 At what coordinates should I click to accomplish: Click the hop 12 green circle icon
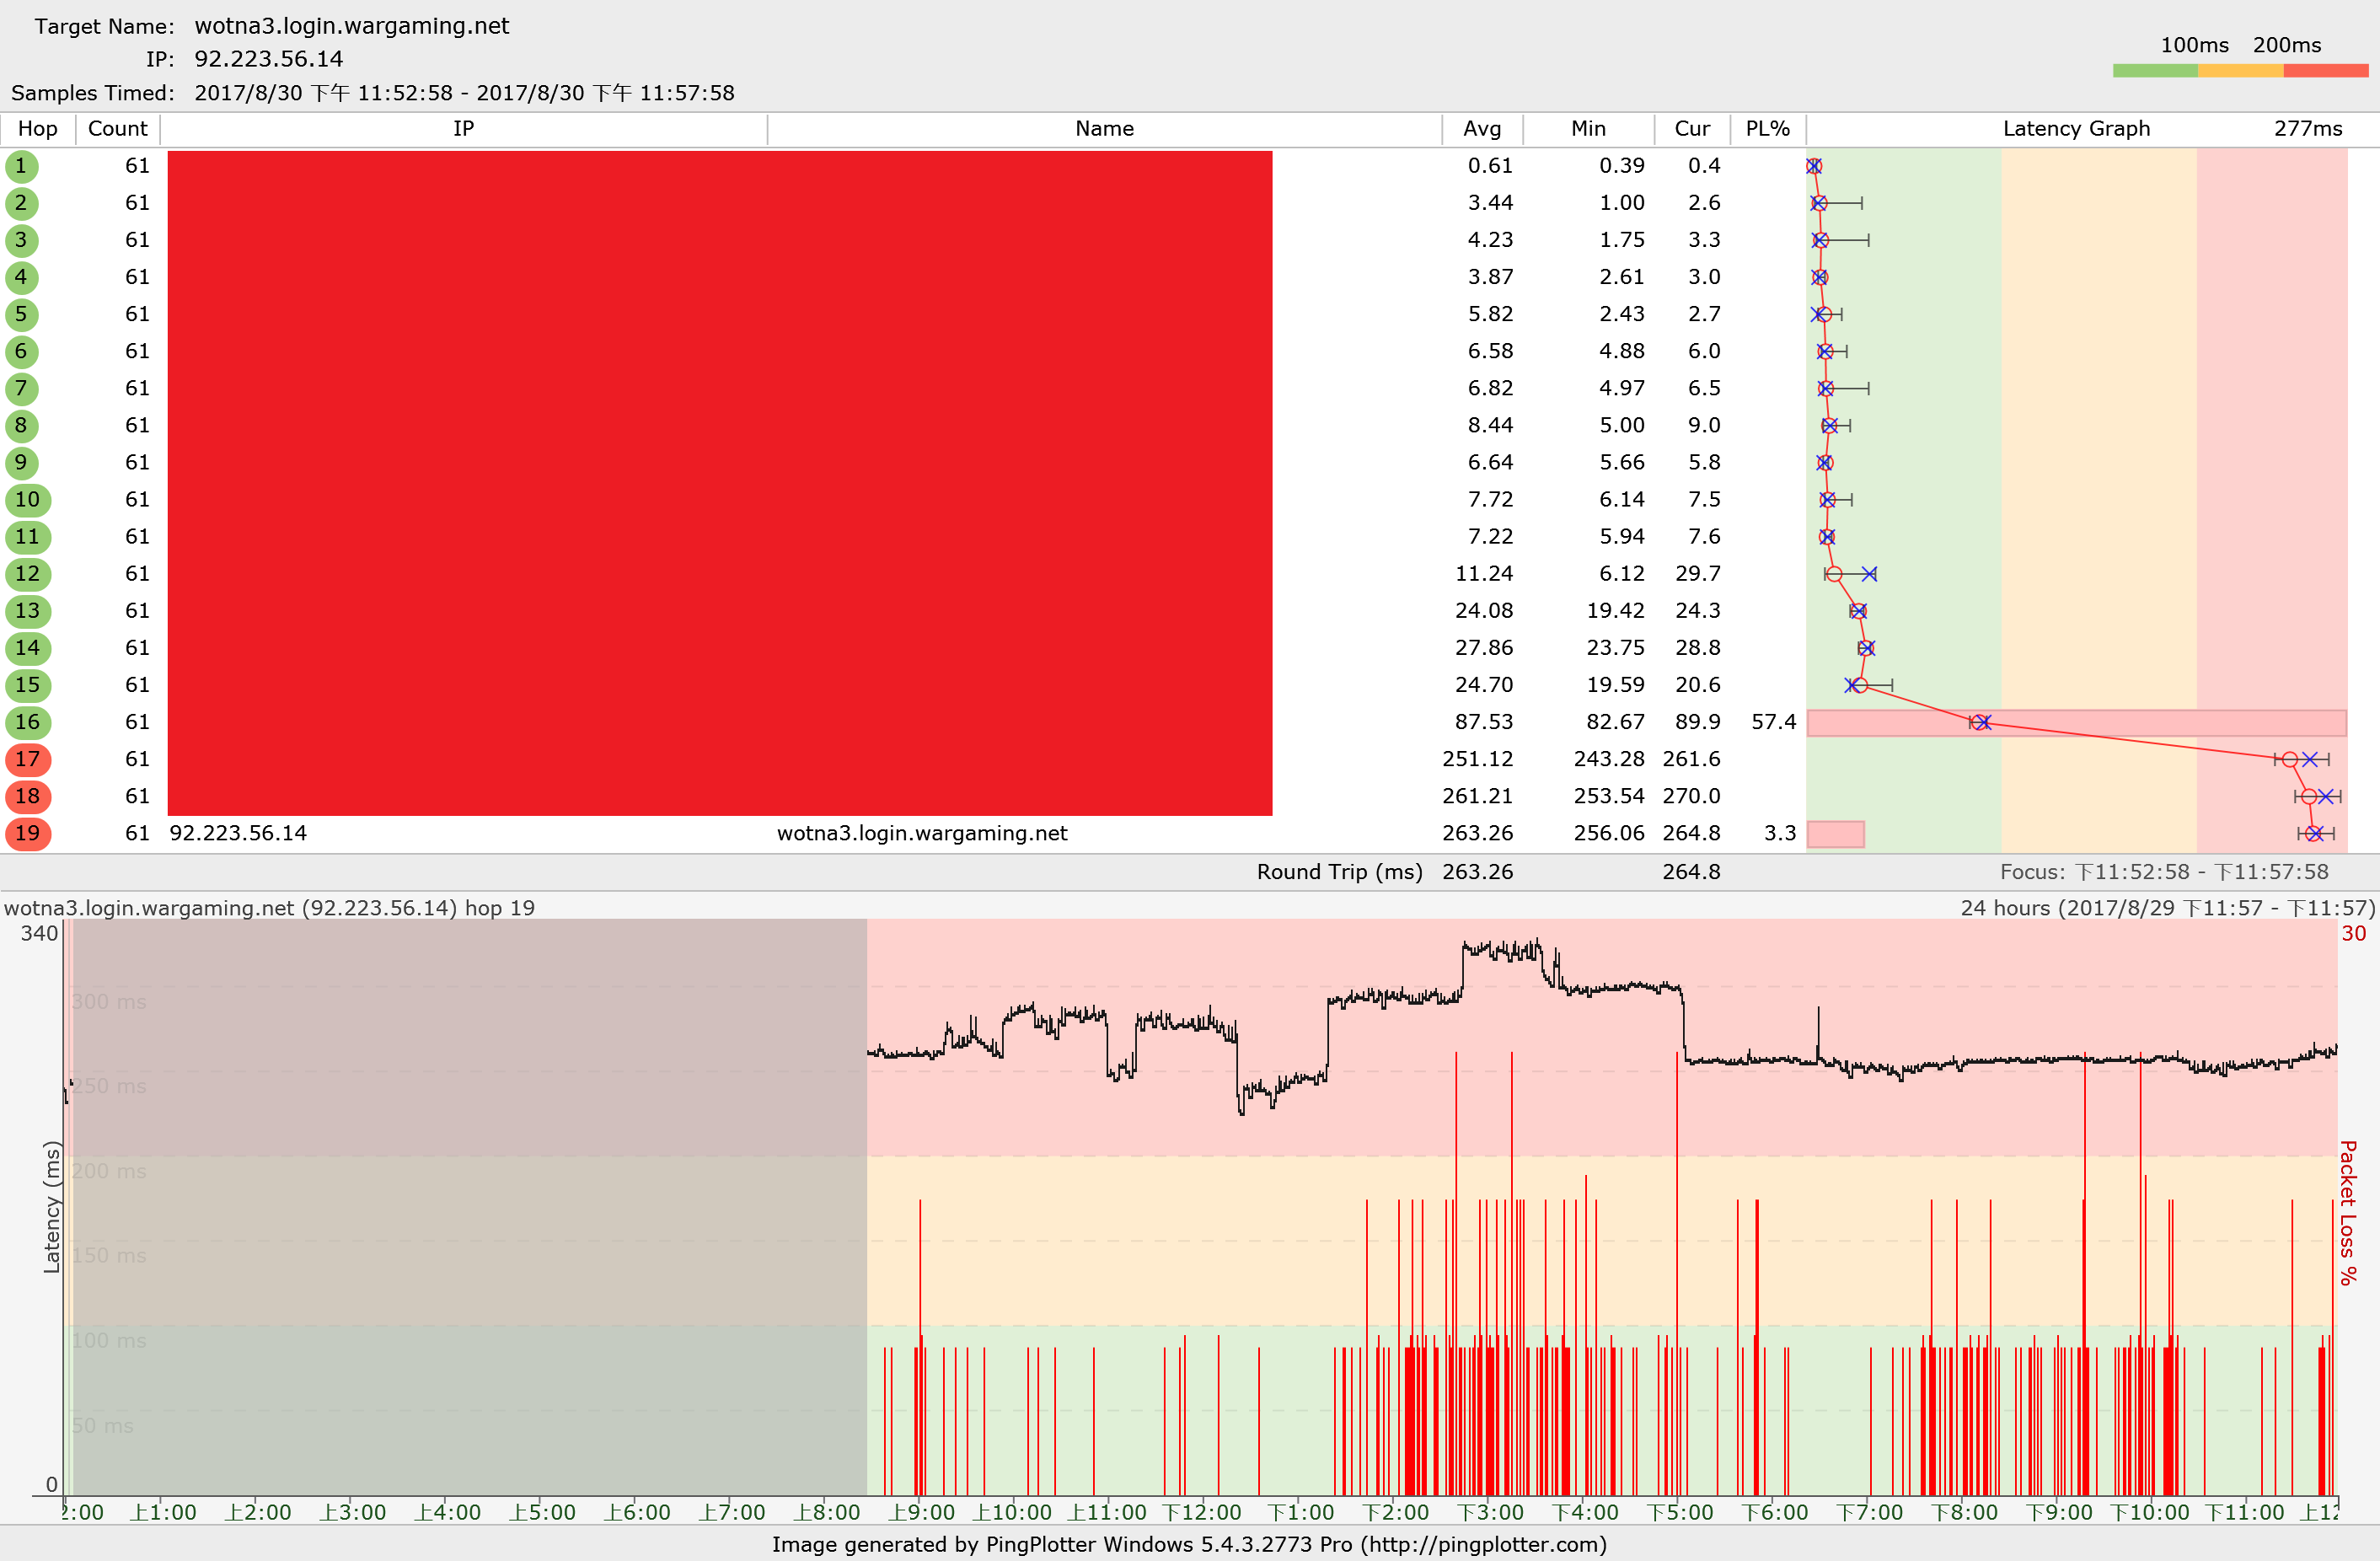(x=27, y=574)
